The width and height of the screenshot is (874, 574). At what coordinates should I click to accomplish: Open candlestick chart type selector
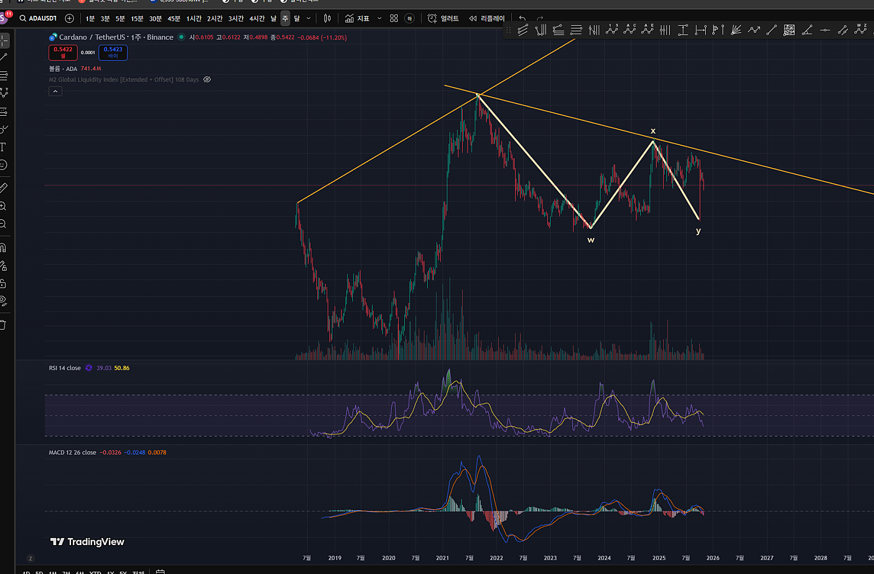point(327,19)
